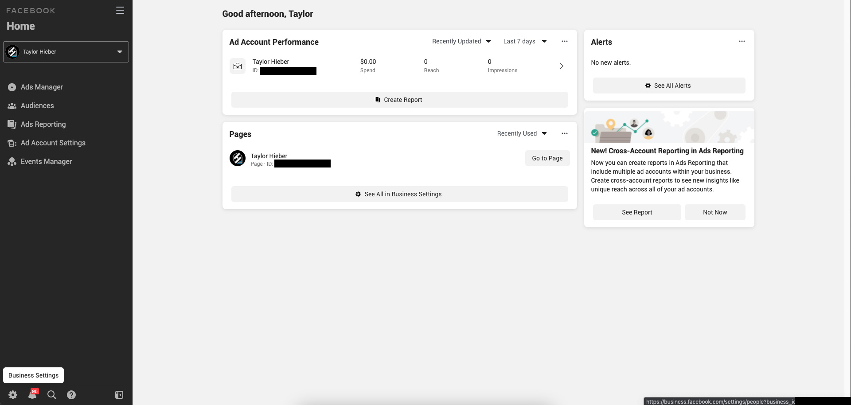The width and height of the screenshot is (851, 405).
Task: Click See All in Business Settings
Action: [399, 194]
